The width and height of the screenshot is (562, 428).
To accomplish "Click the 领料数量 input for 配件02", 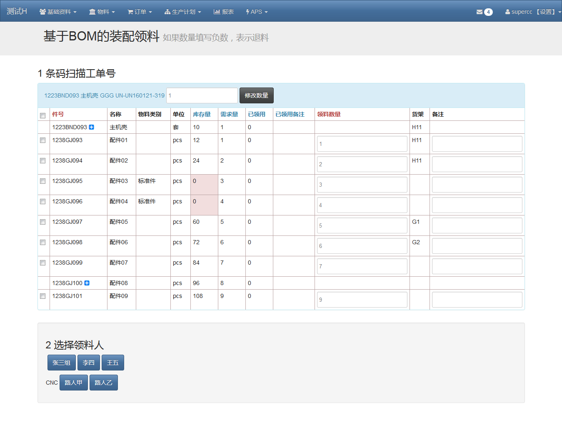I will (362, 164).
